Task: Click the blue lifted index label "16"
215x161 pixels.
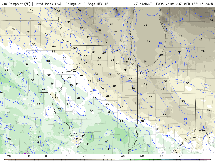Action: pyautogui.click(x=160, y=43)
